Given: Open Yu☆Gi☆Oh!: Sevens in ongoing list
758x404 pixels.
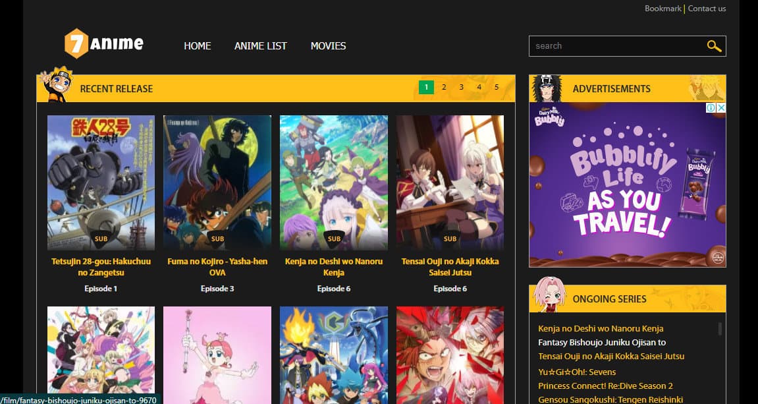Looking at the screenshot, I should 577,372.
